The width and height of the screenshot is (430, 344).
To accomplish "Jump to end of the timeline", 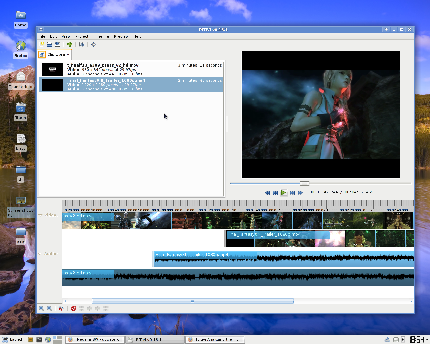I will pyautogui.click(x=292, y=193).
